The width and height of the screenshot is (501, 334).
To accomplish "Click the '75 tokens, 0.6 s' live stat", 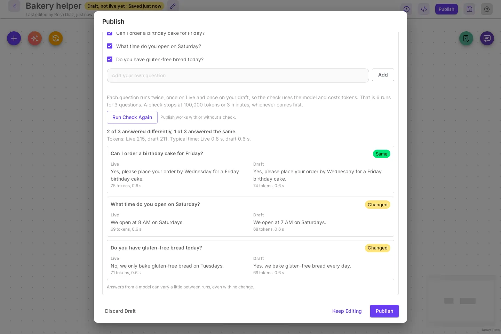I will click(x=126, y=186).
